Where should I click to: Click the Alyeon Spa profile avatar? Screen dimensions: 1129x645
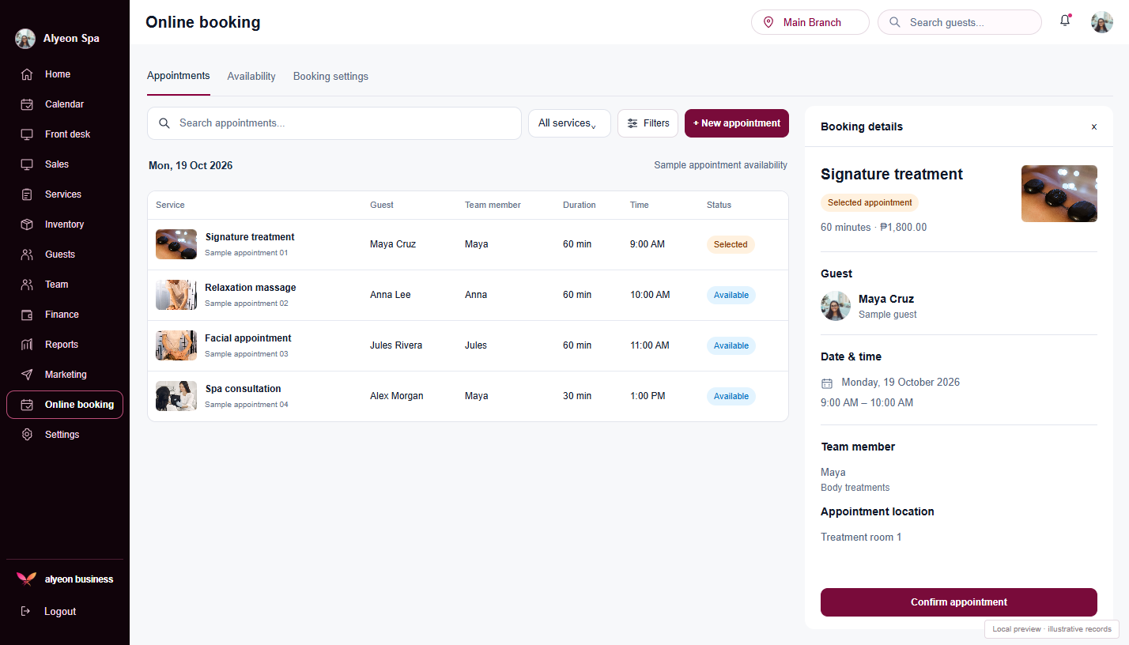click(25, 39)
